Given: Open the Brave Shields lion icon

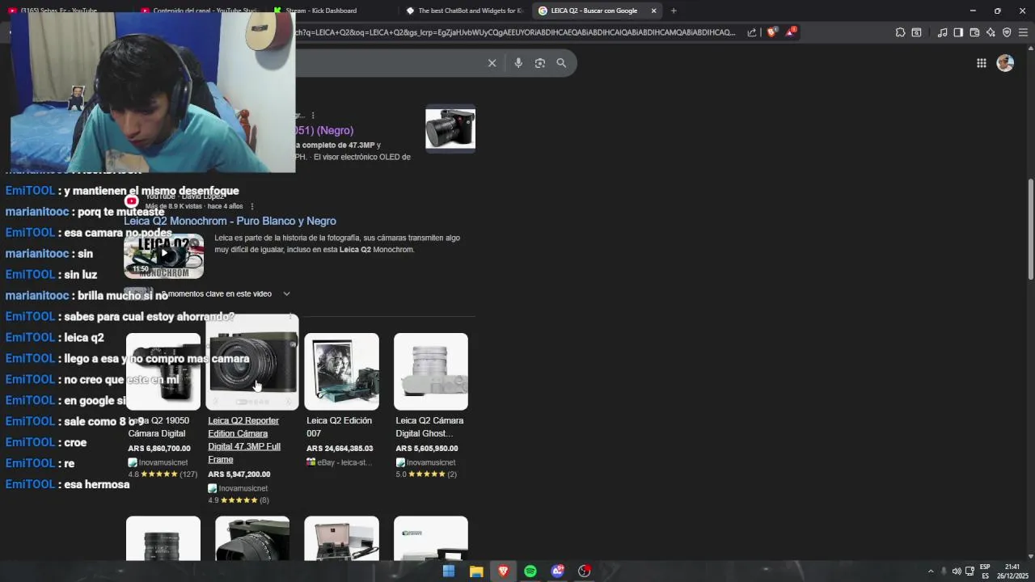Looking at the screenshot, I should [771, 32].
